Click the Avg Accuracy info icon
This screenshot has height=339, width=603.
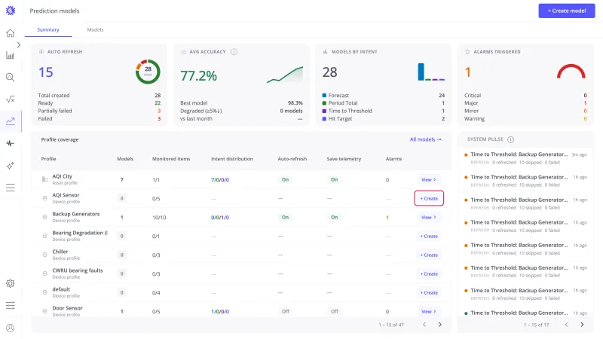point(234,51)
